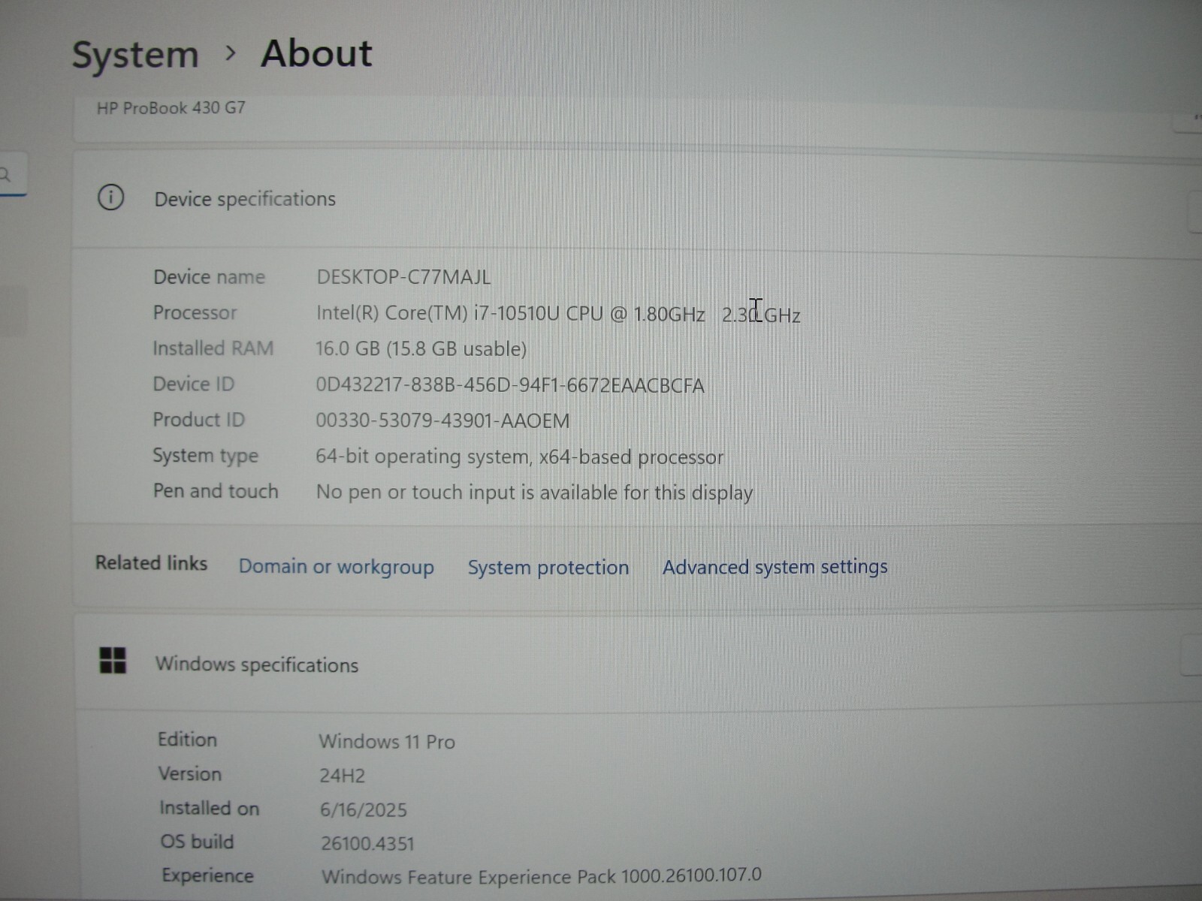Image resolution: width=1202 pixels, height=901 pixels.
Task: Select Product ID 00330-53079-43901-AAOEM
Action: [442, 420]
